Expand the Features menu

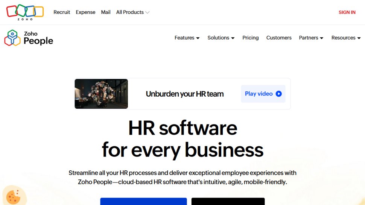(x=187, y=38)
